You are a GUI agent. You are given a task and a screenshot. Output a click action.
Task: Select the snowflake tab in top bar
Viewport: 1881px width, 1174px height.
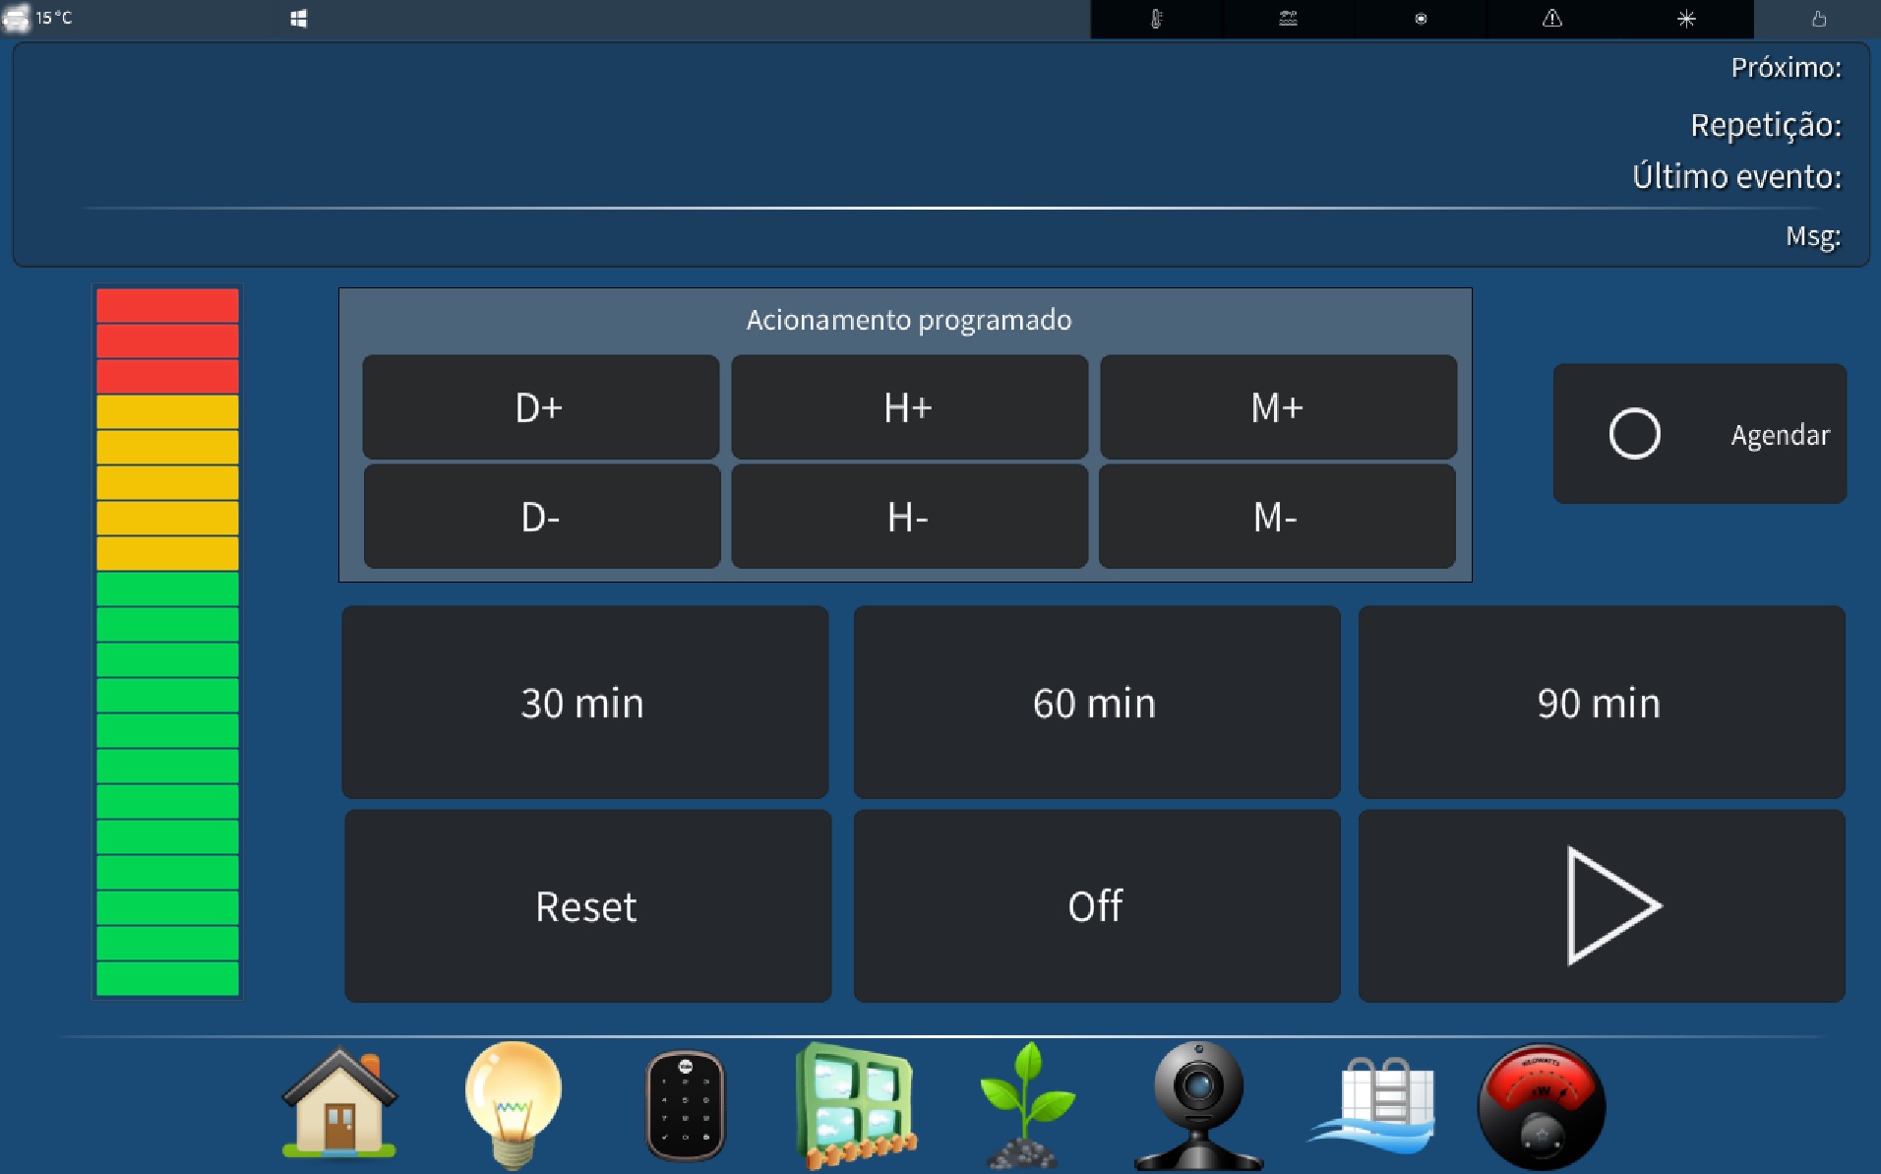point(1685,19)
